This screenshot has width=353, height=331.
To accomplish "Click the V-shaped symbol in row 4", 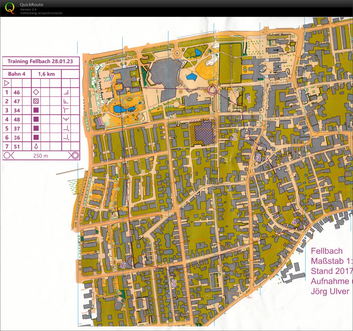I will point(66,119).
